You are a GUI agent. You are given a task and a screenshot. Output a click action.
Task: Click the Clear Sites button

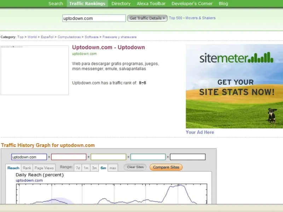(x=135, y=167)
